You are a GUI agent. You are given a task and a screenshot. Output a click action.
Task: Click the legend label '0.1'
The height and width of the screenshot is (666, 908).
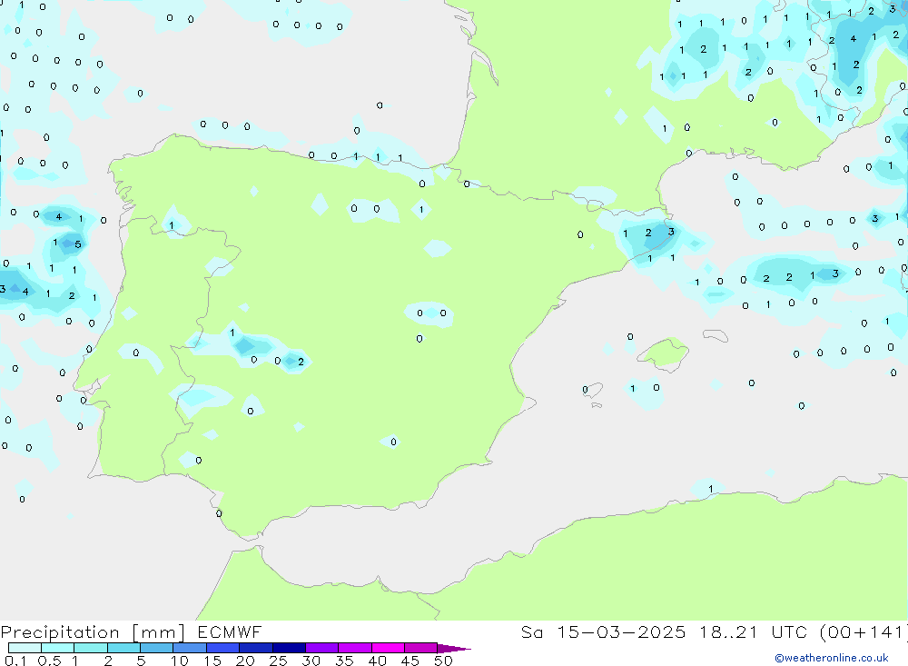point(15,661)
